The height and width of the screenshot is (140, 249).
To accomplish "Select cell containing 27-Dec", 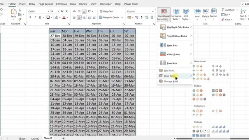I will (55, 36).
